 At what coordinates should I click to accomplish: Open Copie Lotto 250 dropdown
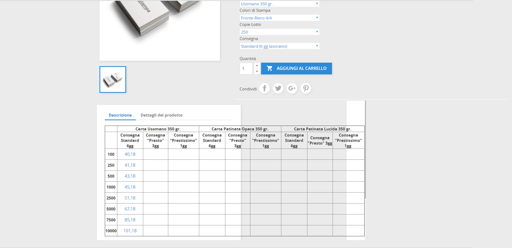[x=279, y=32]
